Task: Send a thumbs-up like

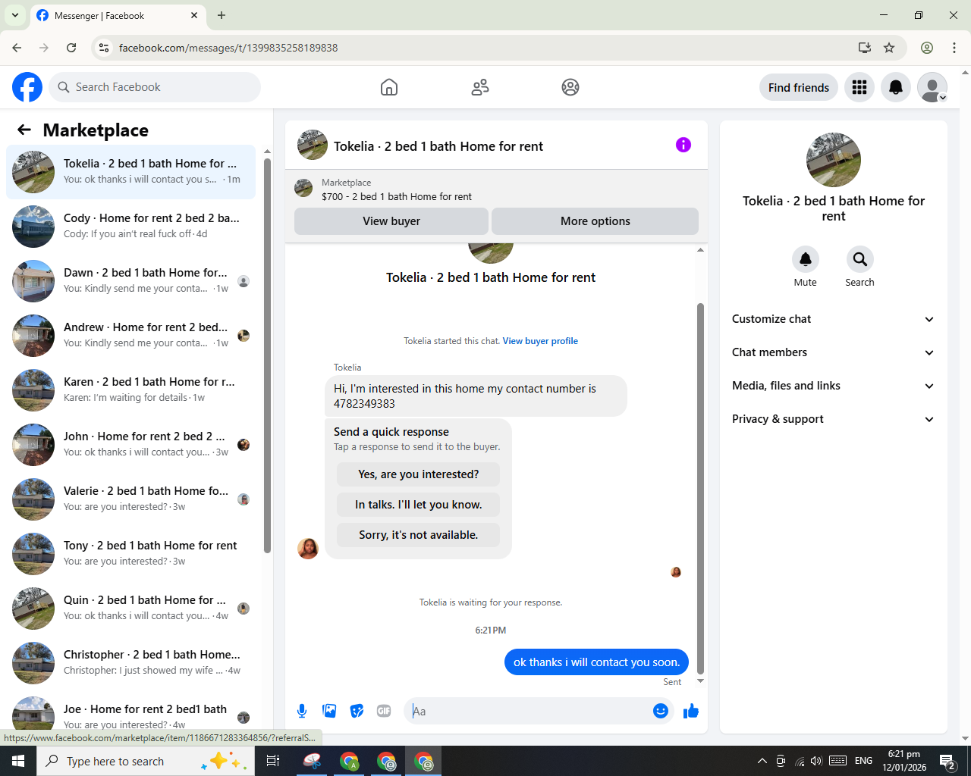Action: [691, 711]
